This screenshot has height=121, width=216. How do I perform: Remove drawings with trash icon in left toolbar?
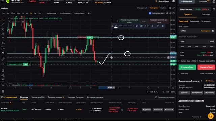point(3,91)
